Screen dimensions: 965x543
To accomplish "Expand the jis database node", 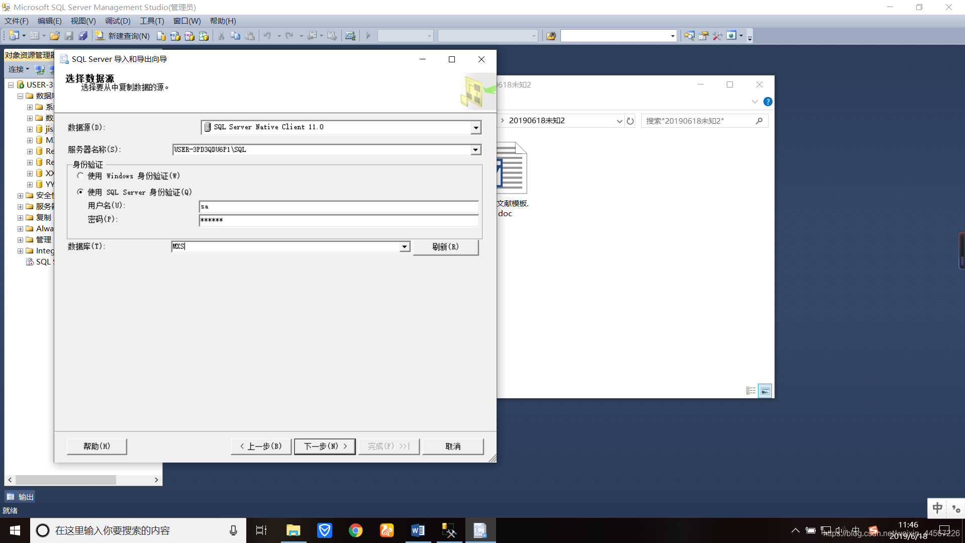I will pos(30,129).
